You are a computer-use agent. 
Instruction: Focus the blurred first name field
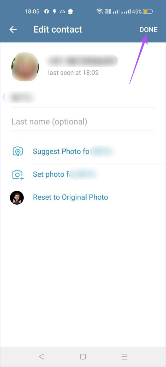(x=83, y=97)
